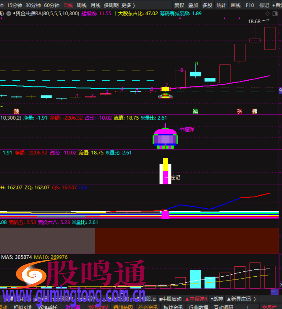Toggle 复权 price adjustment

coord(179,5)
